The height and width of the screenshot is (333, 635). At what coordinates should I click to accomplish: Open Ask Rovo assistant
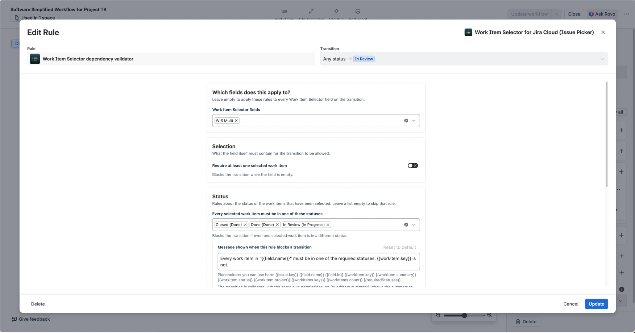click(602, 14)
